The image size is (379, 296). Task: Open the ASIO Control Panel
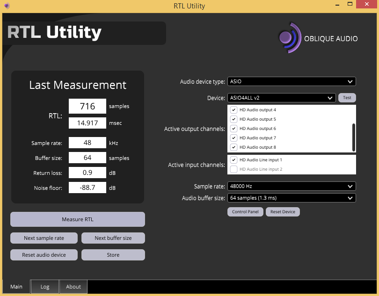click(x=245, y=212)
